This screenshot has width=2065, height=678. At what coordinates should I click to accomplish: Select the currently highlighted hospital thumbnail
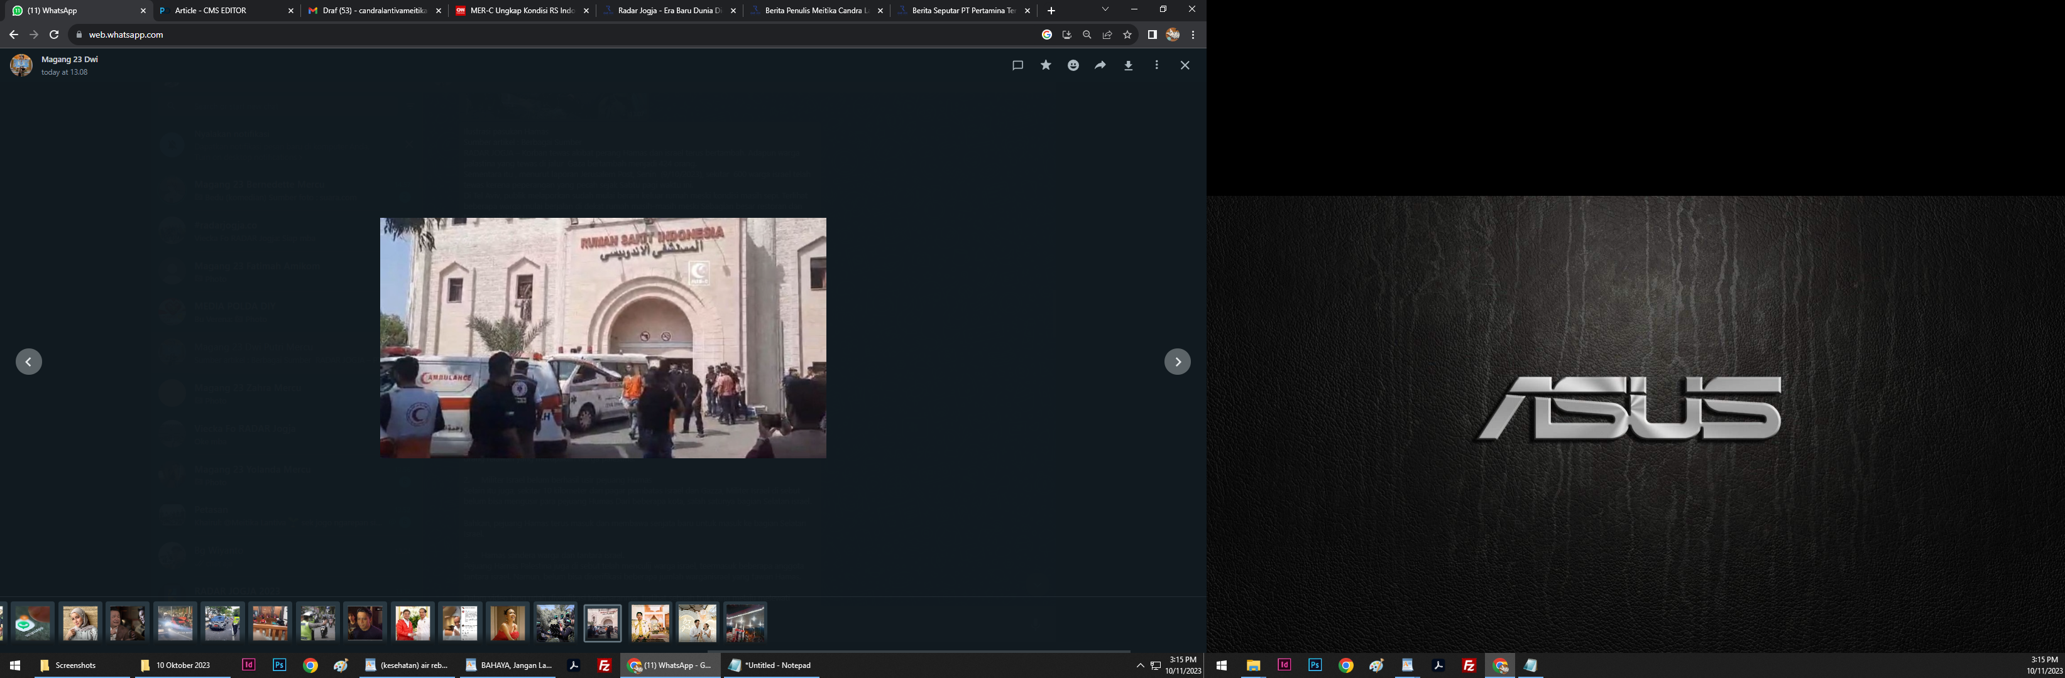603,623
